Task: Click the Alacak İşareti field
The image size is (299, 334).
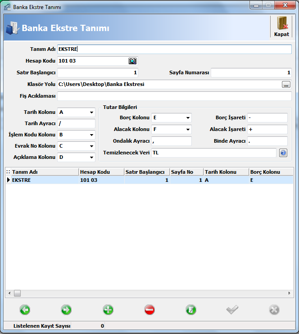Action: click(x=267, y=129)
